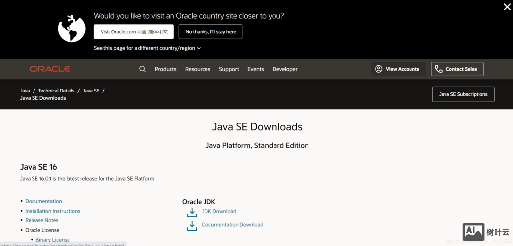Image resolution: width=513 pixels, height=246 pixels.
Task: Click the globe icon in banner
Action: [x=71, y=29]
